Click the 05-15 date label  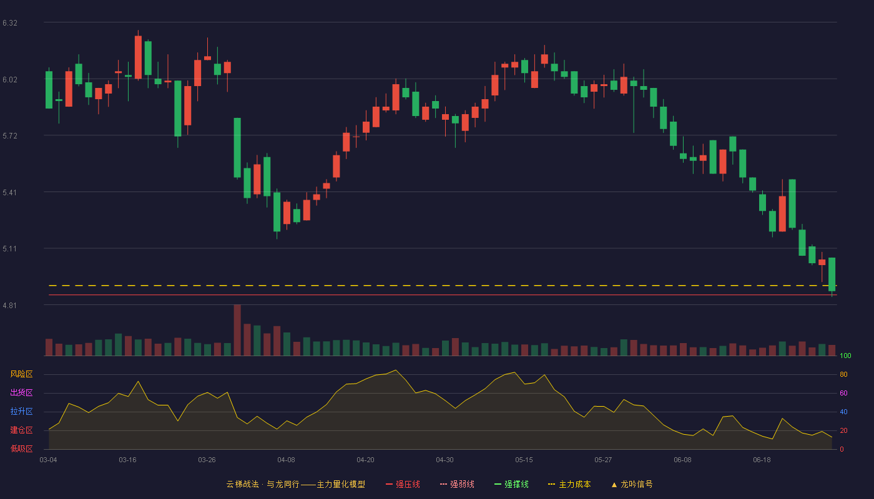524,460
